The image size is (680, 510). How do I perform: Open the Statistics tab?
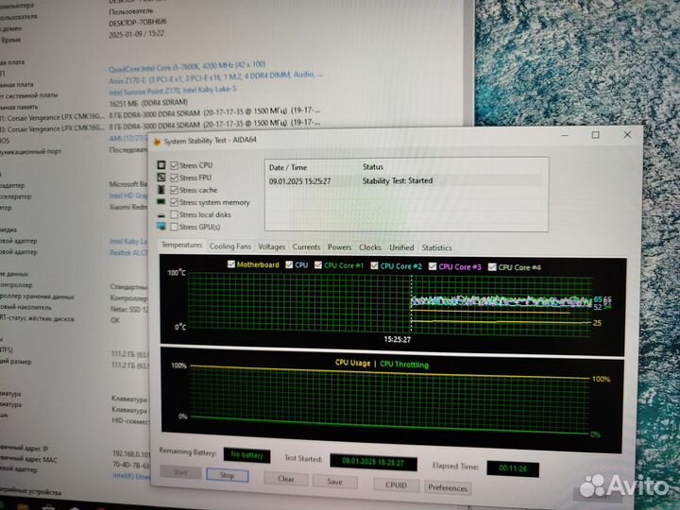[436, 248]
